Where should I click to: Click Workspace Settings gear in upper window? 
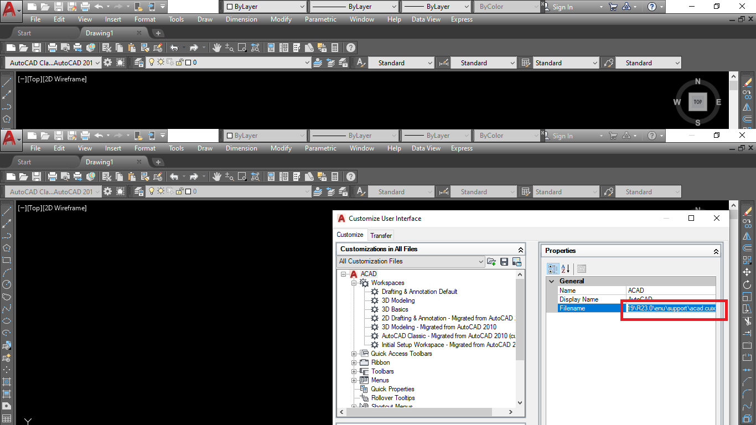click(x=107, y=63)
